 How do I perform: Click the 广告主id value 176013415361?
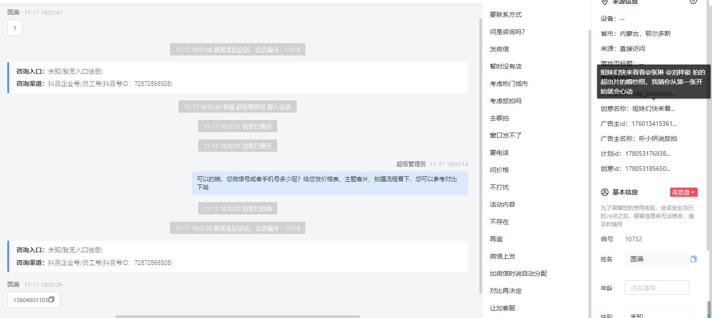654,124
